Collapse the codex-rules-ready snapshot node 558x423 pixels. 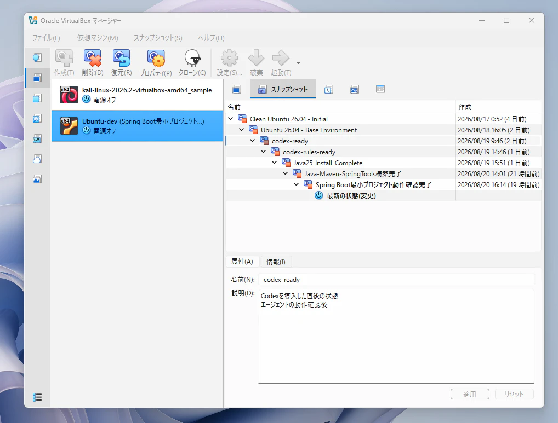(264, 152)
